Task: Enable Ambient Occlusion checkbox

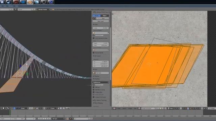Action: pos(94,97)
